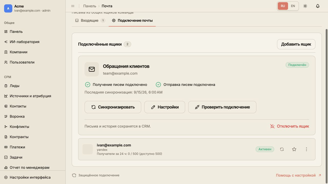This screenshot has height=184, width=328.
Task: Open Отчет по менеджерам
Action: (33, 167)
